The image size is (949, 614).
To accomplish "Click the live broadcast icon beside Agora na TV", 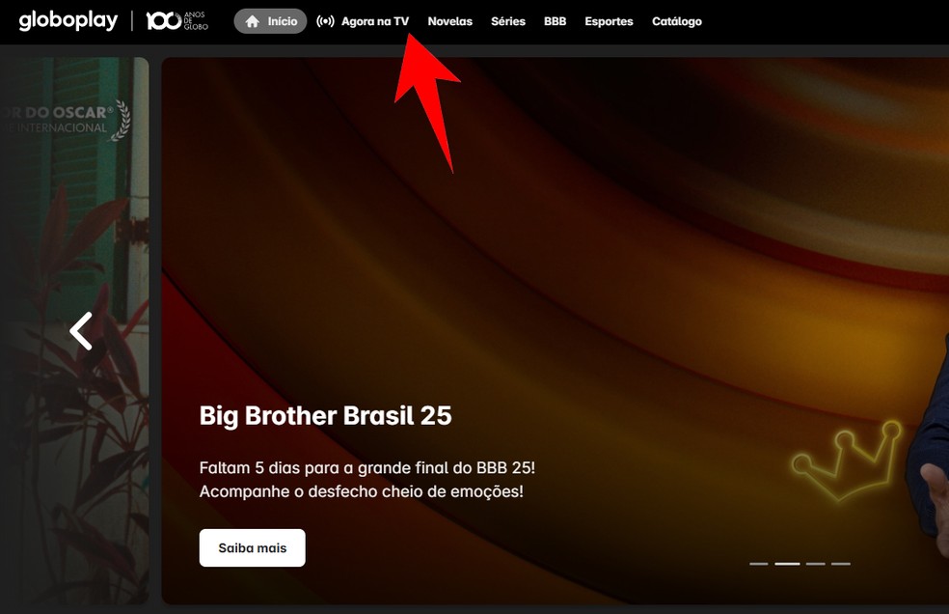I will click(x=325, y=22).
